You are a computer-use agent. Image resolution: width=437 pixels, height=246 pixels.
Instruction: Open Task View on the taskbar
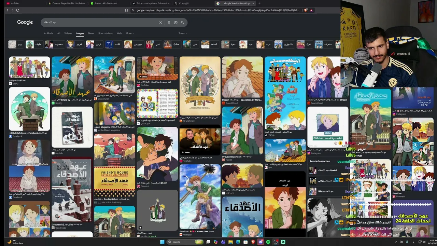coord(208,242)
